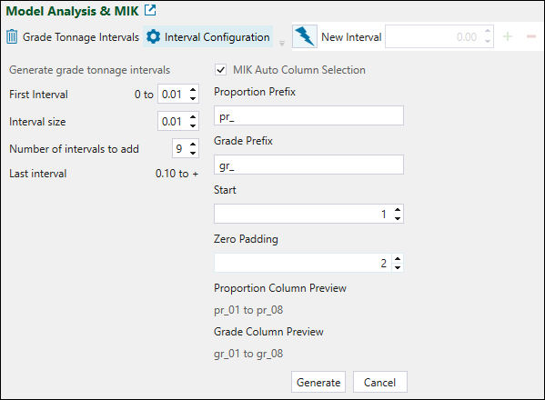This screenshot has width=545, height=400.
Task: Click the Grade Prefix text field
Action: pos(308,165)
